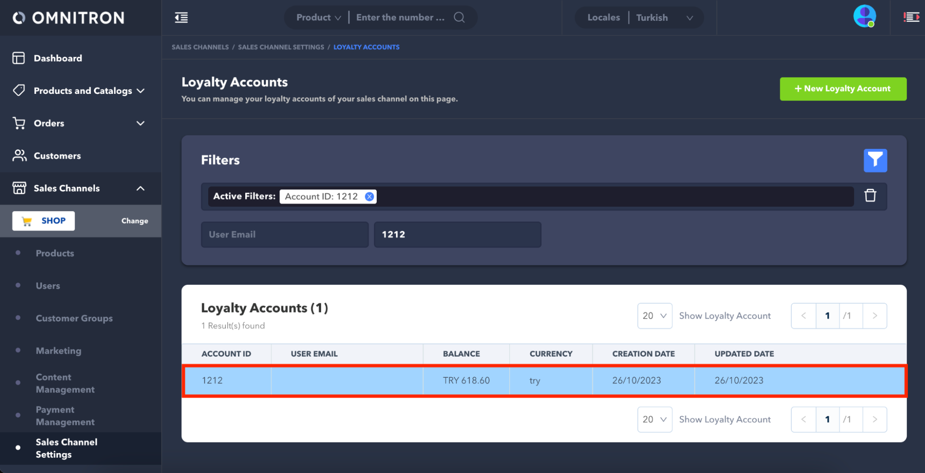
Task: Collapse the Sales Channels menu
Action: tap(140, 188)
